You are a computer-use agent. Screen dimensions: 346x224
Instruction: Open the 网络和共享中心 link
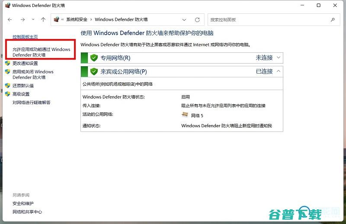[27, 212]
